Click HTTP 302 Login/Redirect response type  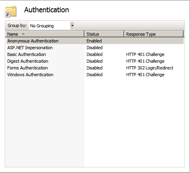click(x=150, y=68)
